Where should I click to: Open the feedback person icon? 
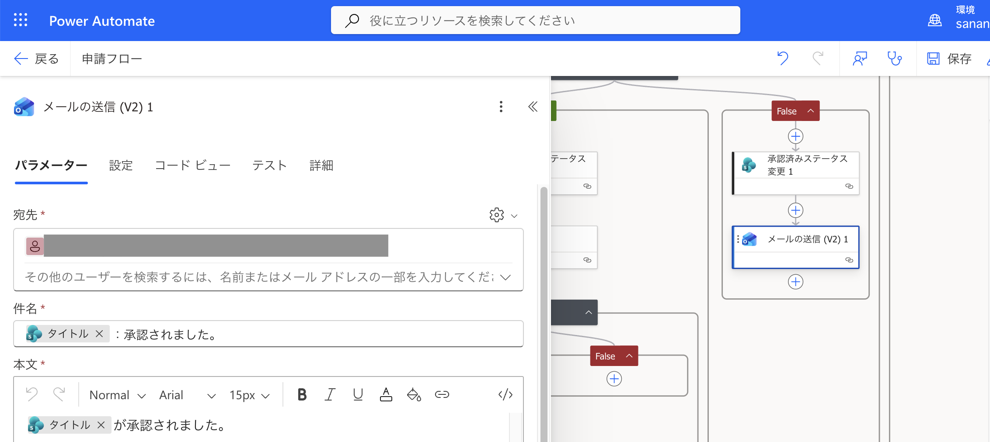click(x=860, y=59)
